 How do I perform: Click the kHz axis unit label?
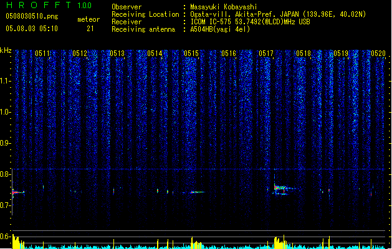6,50
